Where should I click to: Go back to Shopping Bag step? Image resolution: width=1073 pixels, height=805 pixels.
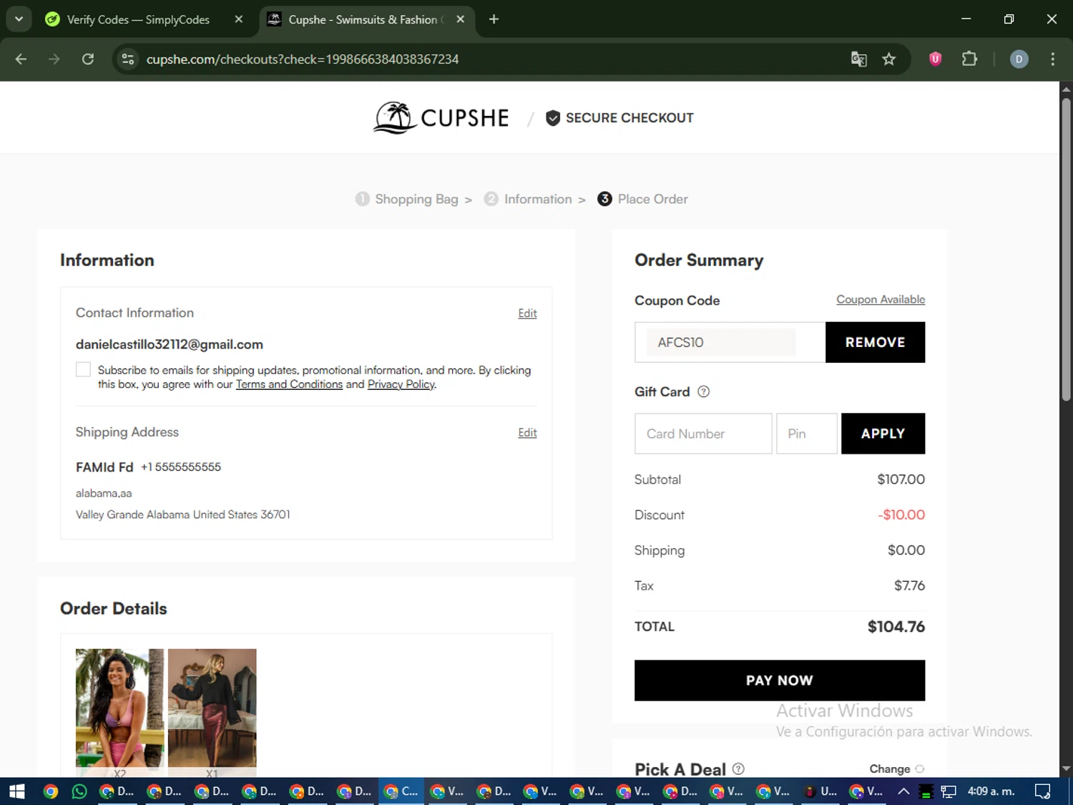pos(416,199)
